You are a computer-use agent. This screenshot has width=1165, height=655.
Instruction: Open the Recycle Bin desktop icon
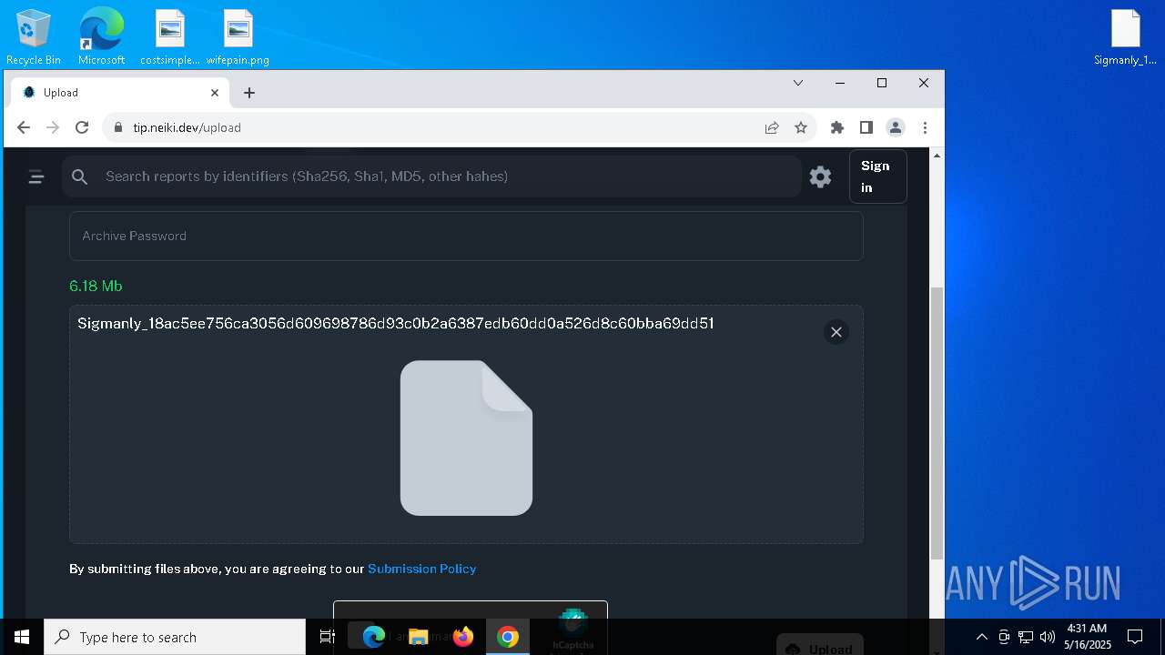[x=34, y=36]
